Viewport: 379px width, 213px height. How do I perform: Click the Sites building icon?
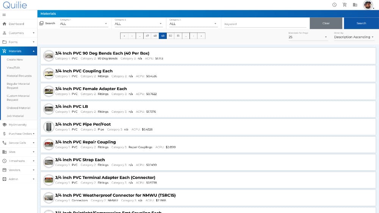[4, 152]
